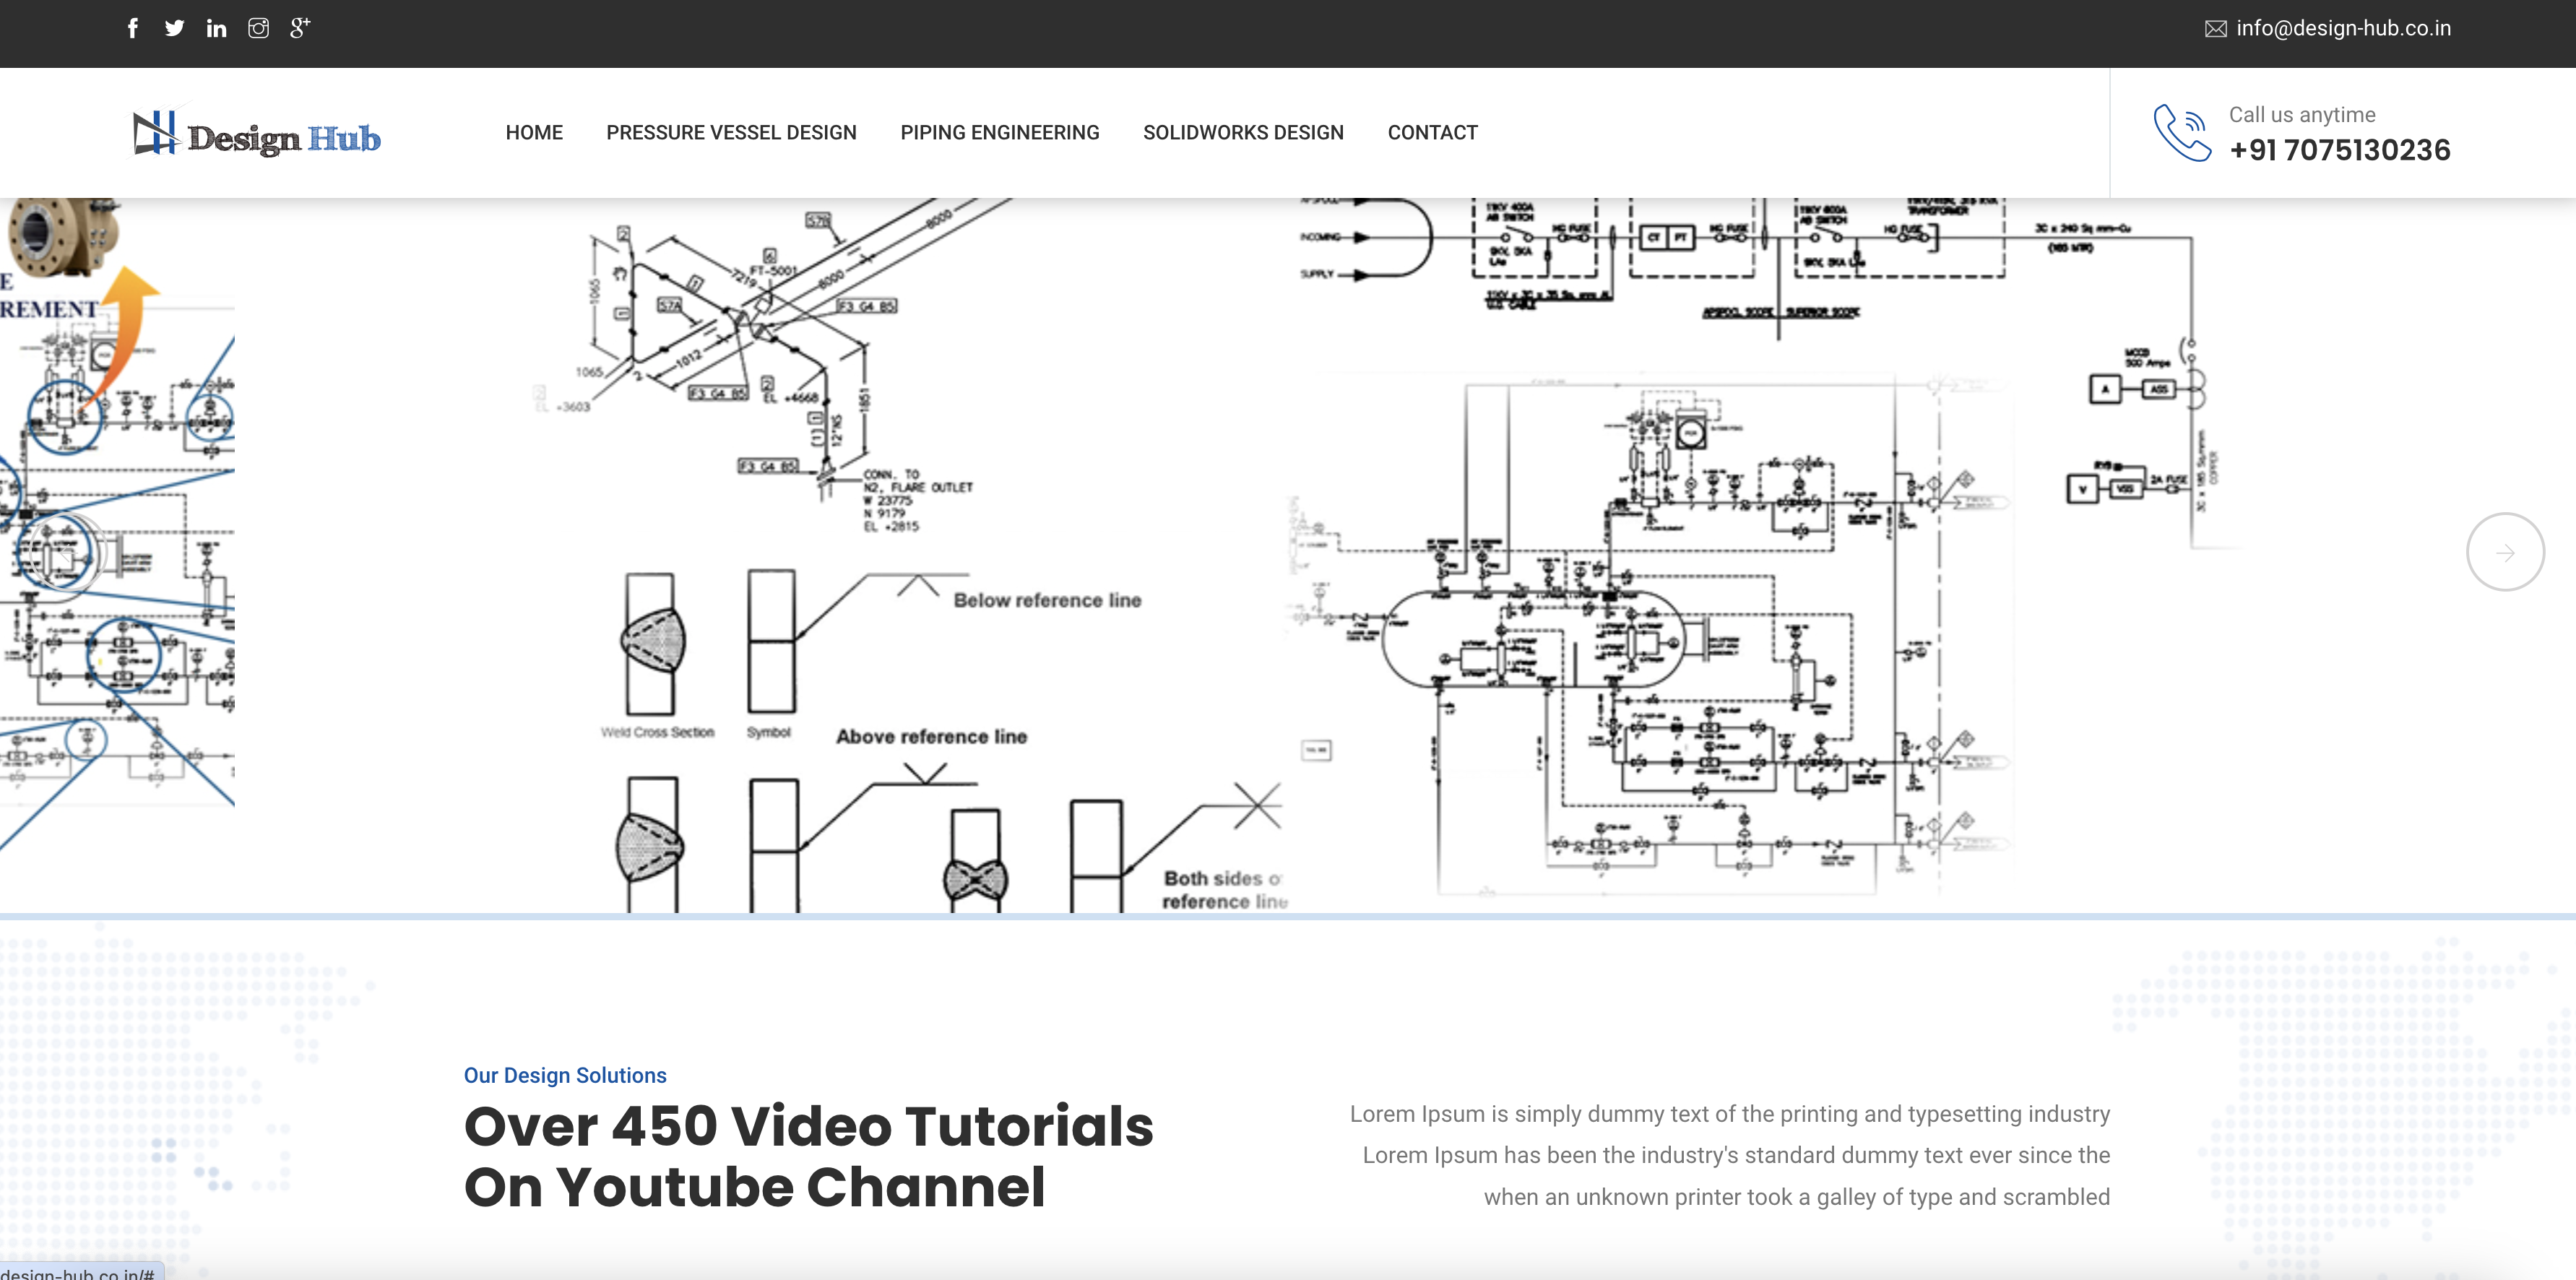
Task: Open the HOME menu item
Action: (x=534, y=133)
